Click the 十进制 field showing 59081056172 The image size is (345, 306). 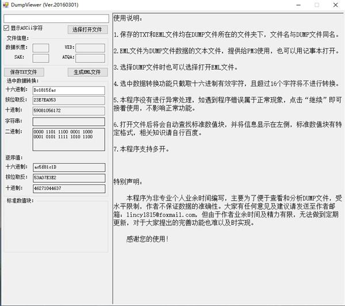(69, 111)
